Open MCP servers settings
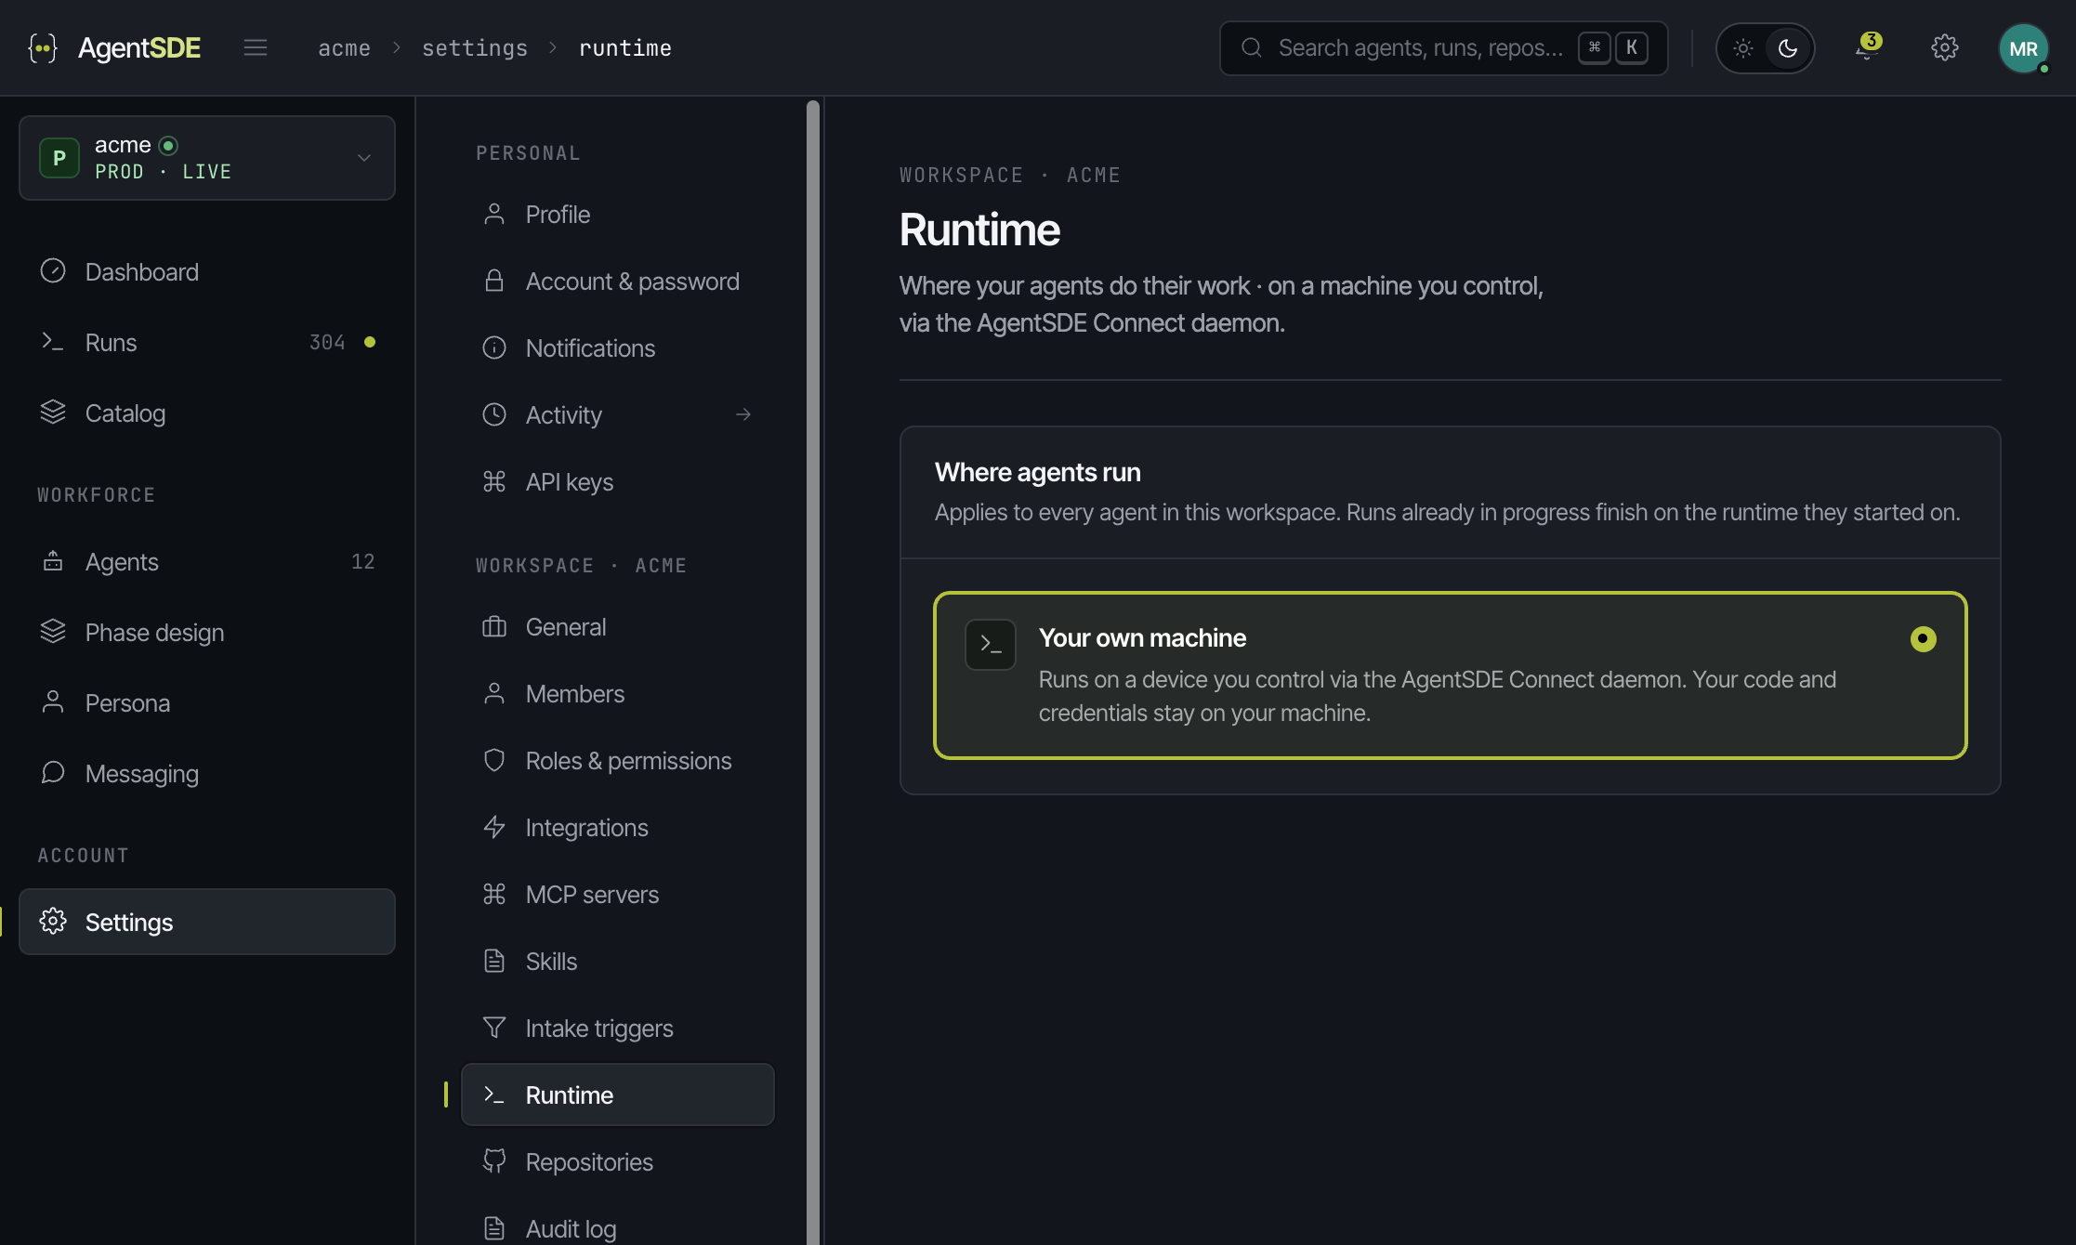This screenshot has height=1245, width=2076. point(618,895)
